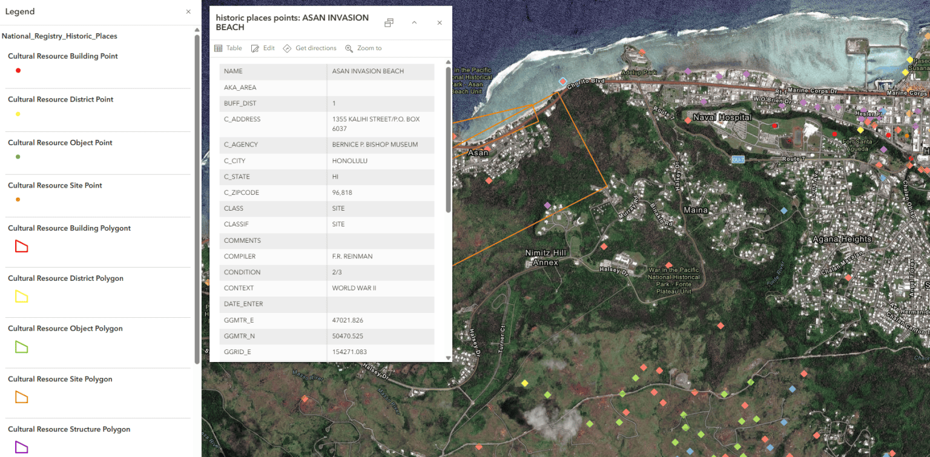930x457 pixels.
Task: Click the Edit pencil icon
Action: (256, 48)
